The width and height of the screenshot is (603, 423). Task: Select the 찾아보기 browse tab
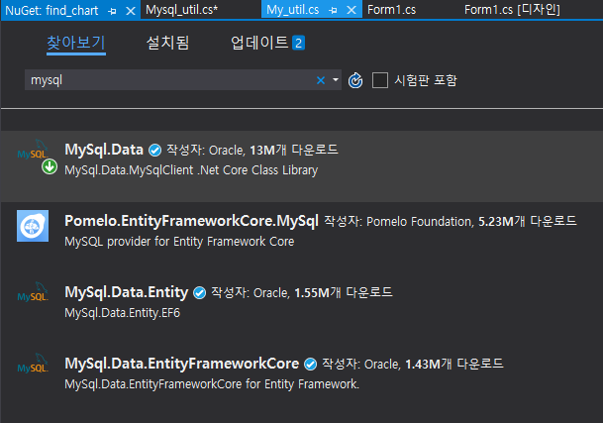pyautogui.click(x=76, y=44)
